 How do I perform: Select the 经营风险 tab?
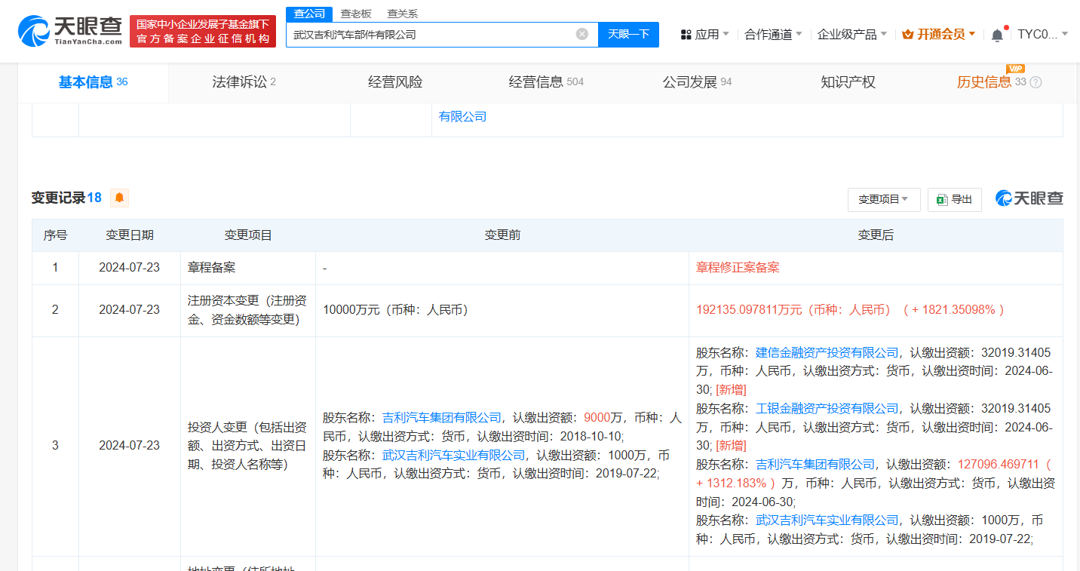coord(395,82)
